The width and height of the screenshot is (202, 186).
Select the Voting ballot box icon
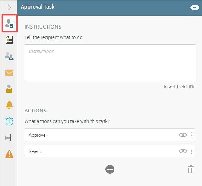click(x=9, y=89)
